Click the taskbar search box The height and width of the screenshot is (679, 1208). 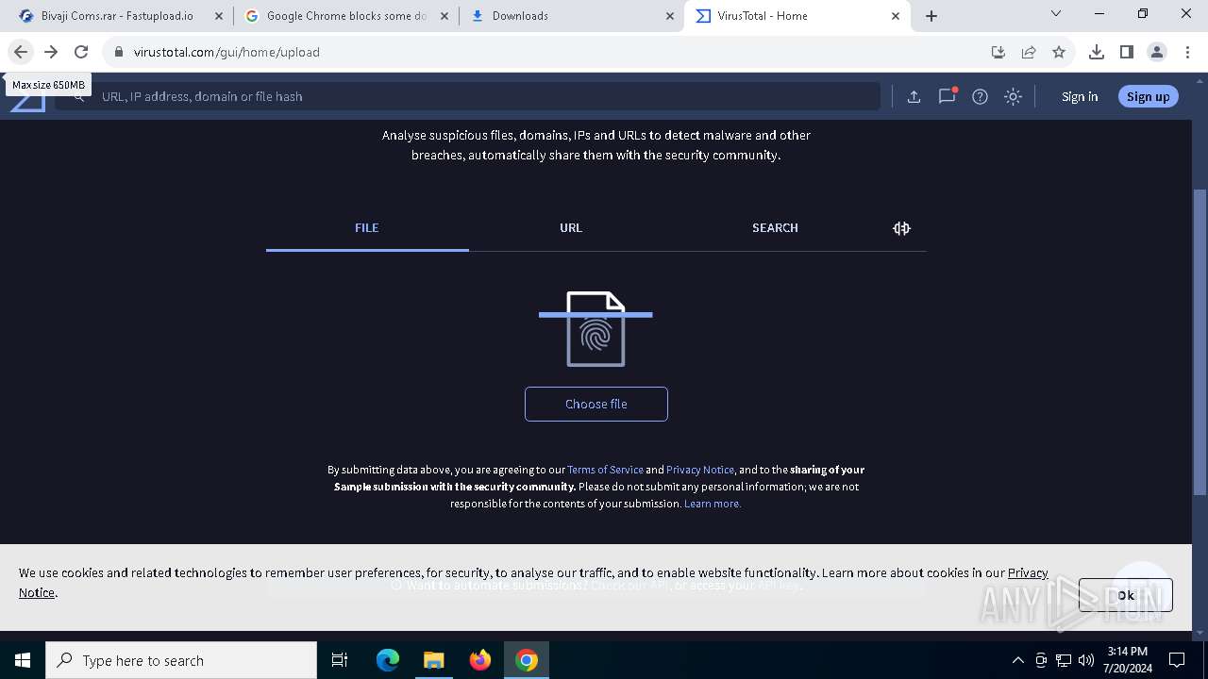point(181,660)
